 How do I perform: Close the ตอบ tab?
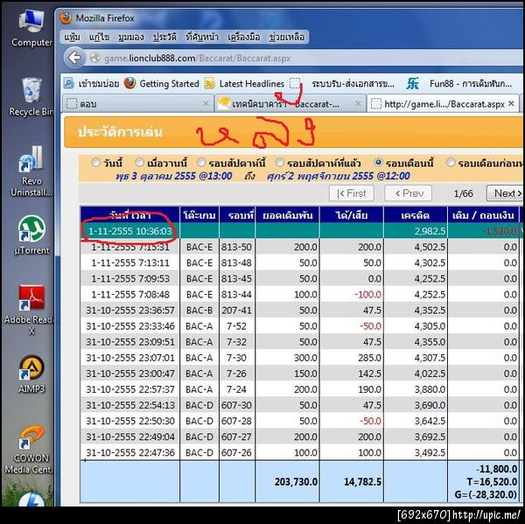(x=206, y=104)
